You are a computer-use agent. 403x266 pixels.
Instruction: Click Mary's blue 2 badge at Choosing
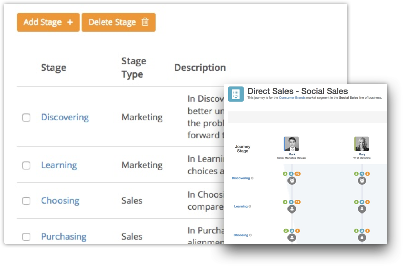pos(362,231)
